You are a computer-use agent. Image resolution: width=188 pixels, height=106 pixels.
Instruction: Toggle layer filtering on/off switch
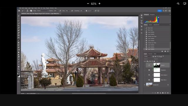(163, 56)
